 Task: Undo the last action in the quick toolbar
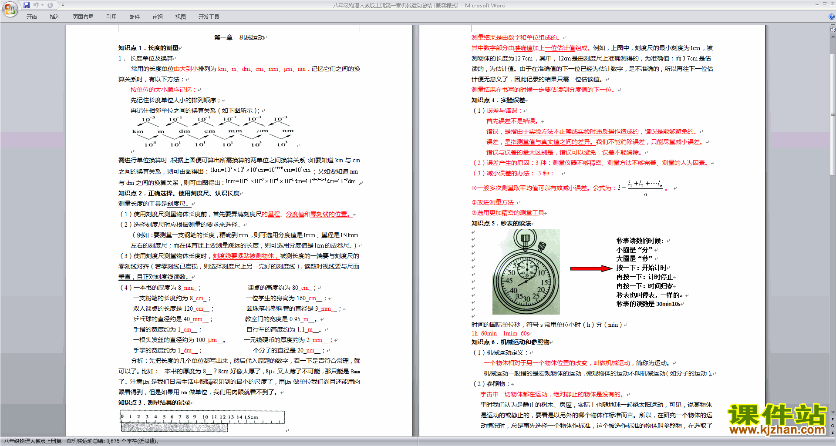point(36,5)
